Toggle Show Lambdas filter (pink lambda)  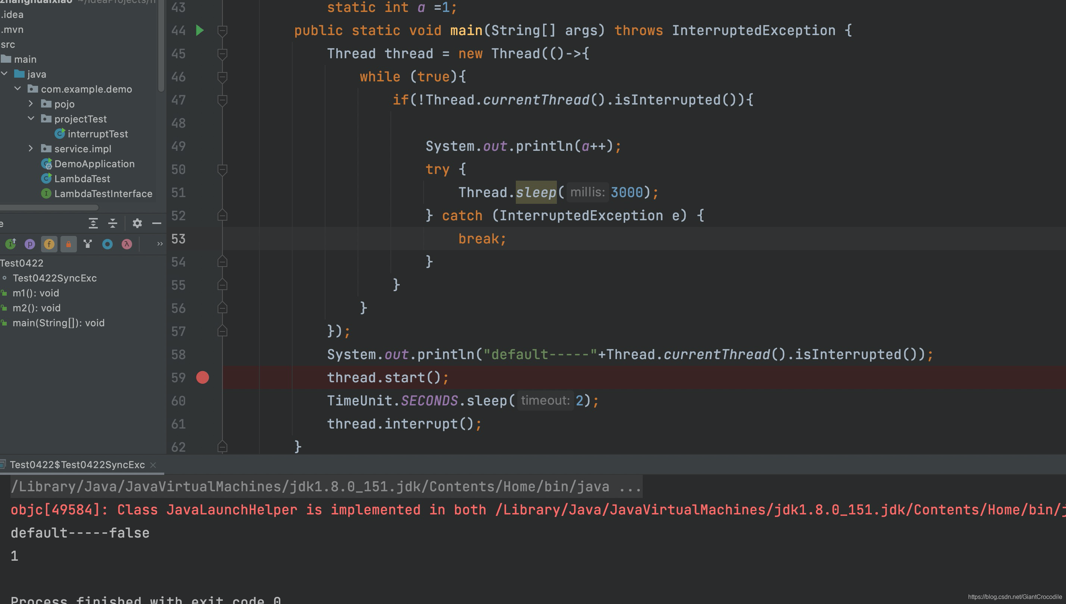127,244
